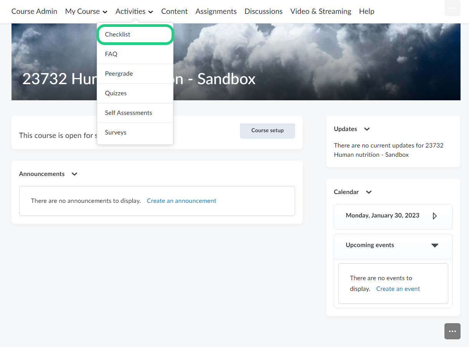The width and height of the screenshot is (469, 347).
Task: Open Peergrade from the dropdown
Action: [119, 74]
